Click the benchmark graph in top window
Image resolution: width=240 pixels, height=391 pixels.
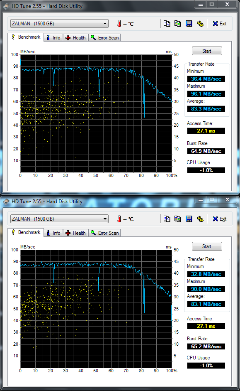click(x=96, y=113)
